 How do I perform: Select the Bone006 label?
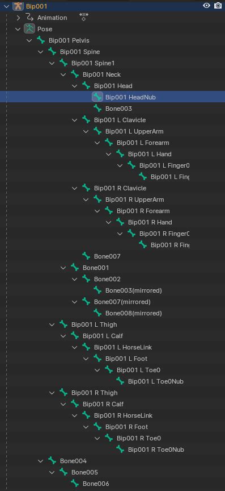pyautogui.click(x=96, y=484)
